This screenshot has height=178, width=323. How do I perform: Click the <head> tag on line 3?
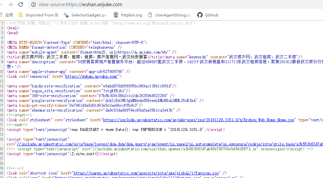pos(13,33)
